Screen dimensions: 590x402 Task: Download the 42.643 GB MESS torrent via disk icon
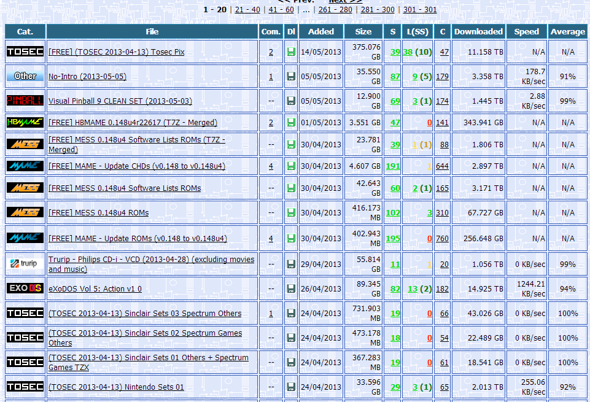pyautogui.click(x=291, y=188)
